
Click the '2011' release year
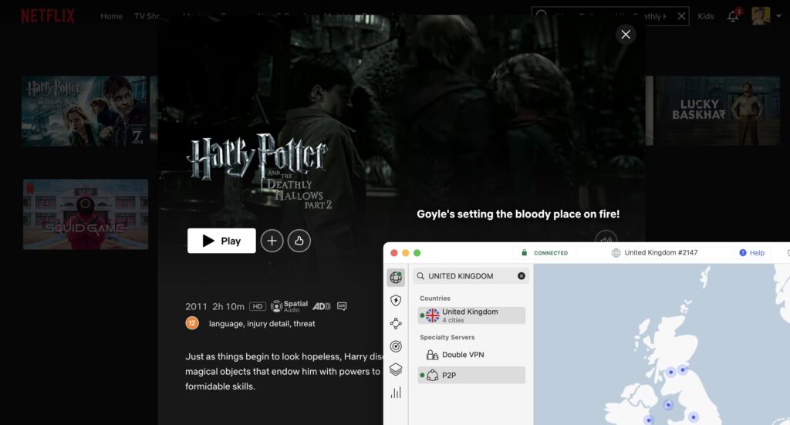pyautogui.click(x=196, y=306)
